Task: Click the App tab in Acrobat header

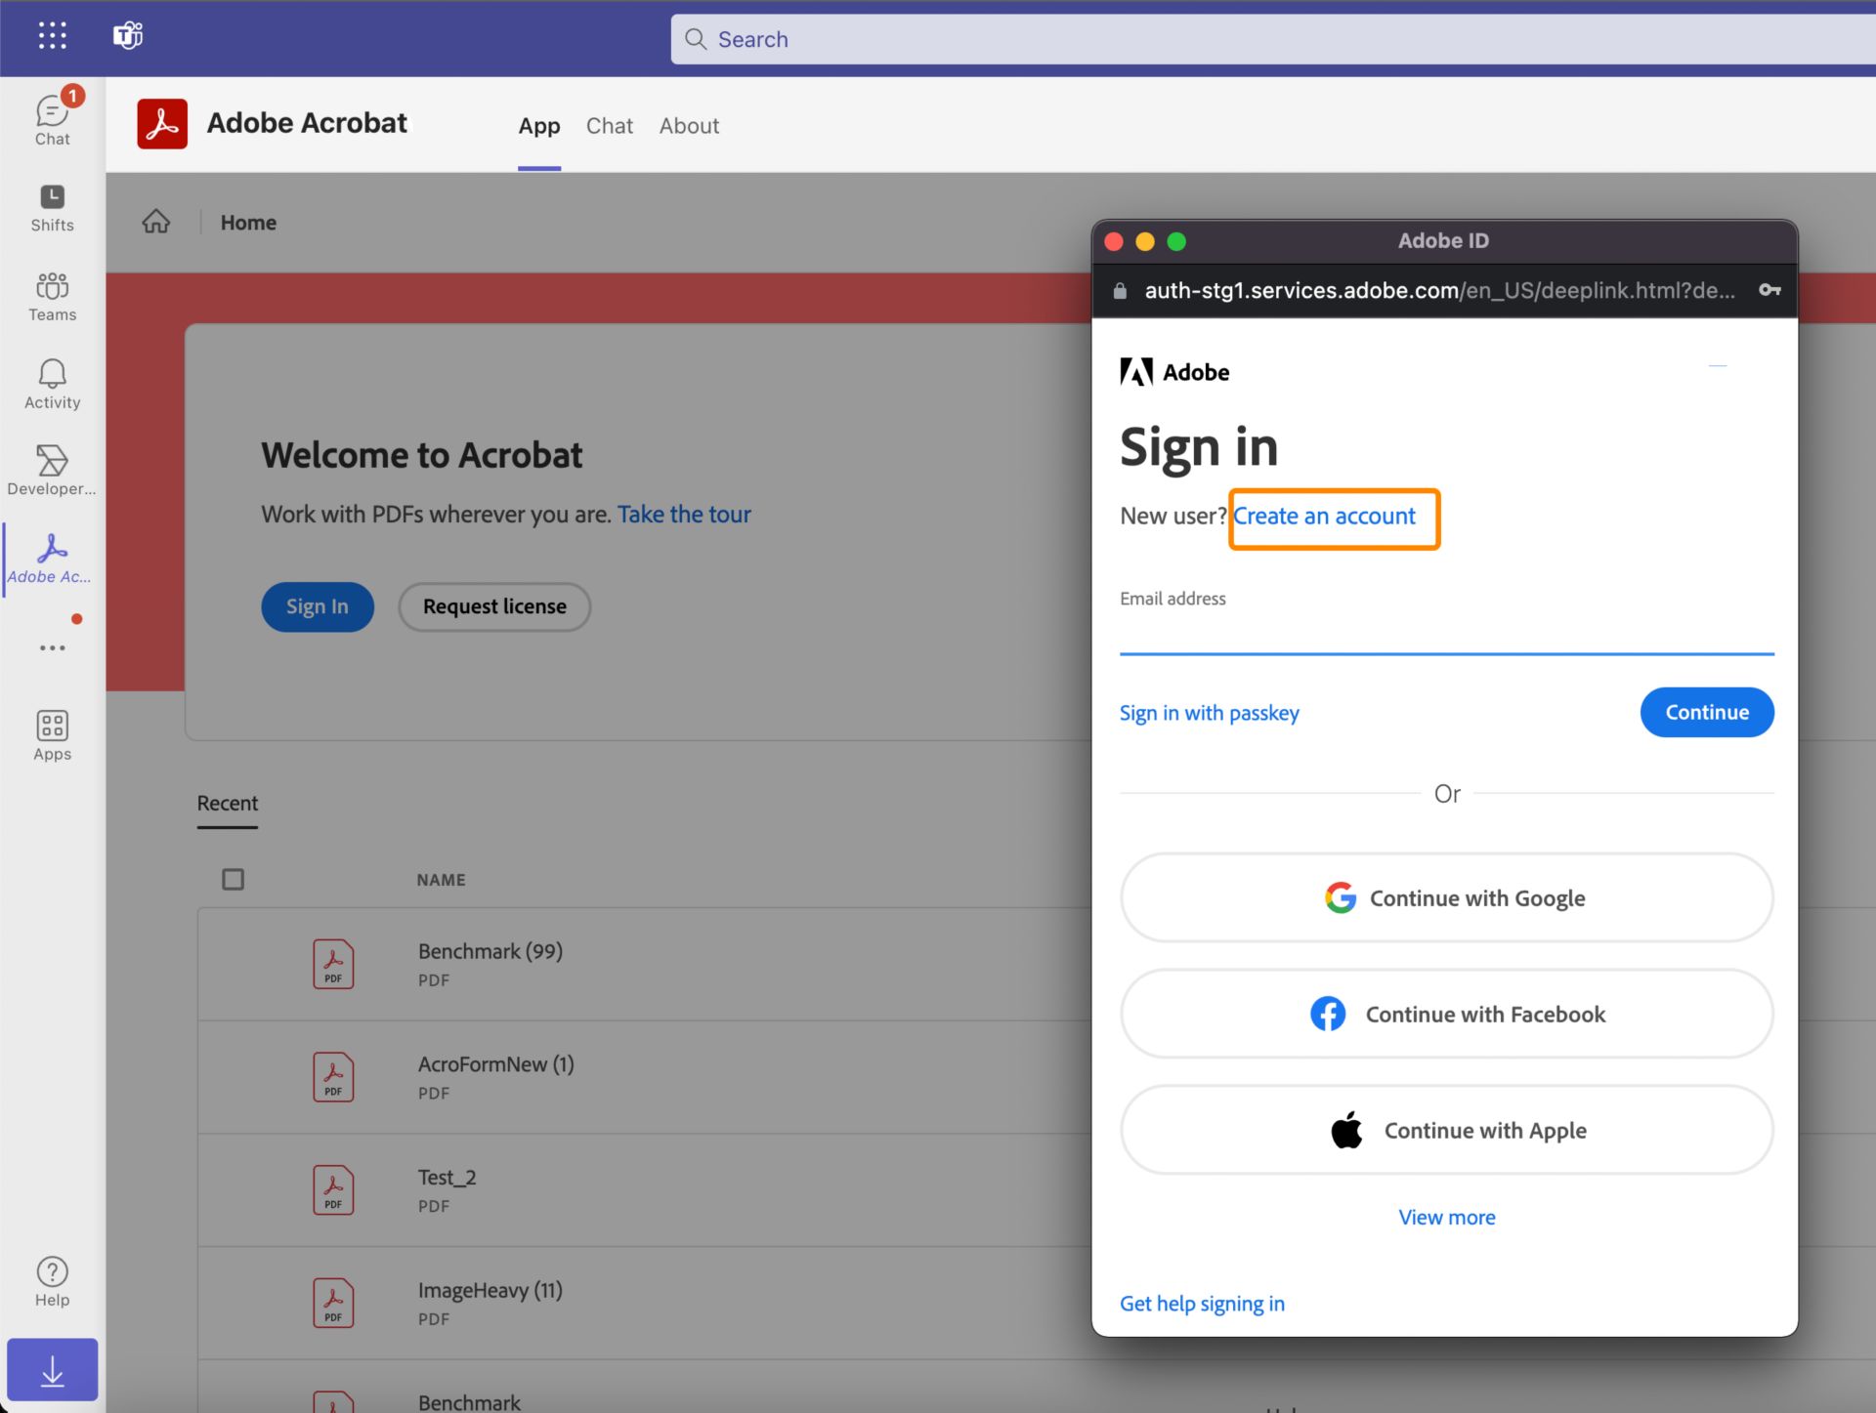Action: (x=537, y=125)
